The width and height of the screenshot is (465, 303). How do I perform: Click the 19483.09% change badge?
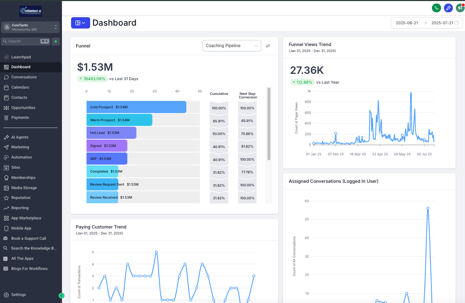pos(92,79)
